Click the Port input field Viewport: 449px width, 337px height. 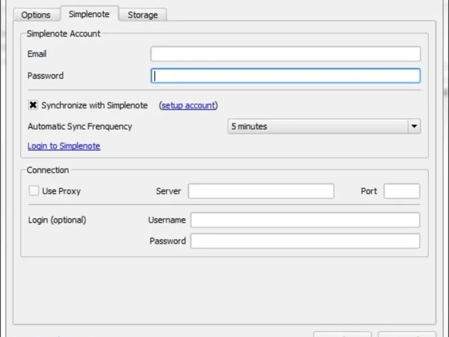pyautogui.click(x=402, y=191)
